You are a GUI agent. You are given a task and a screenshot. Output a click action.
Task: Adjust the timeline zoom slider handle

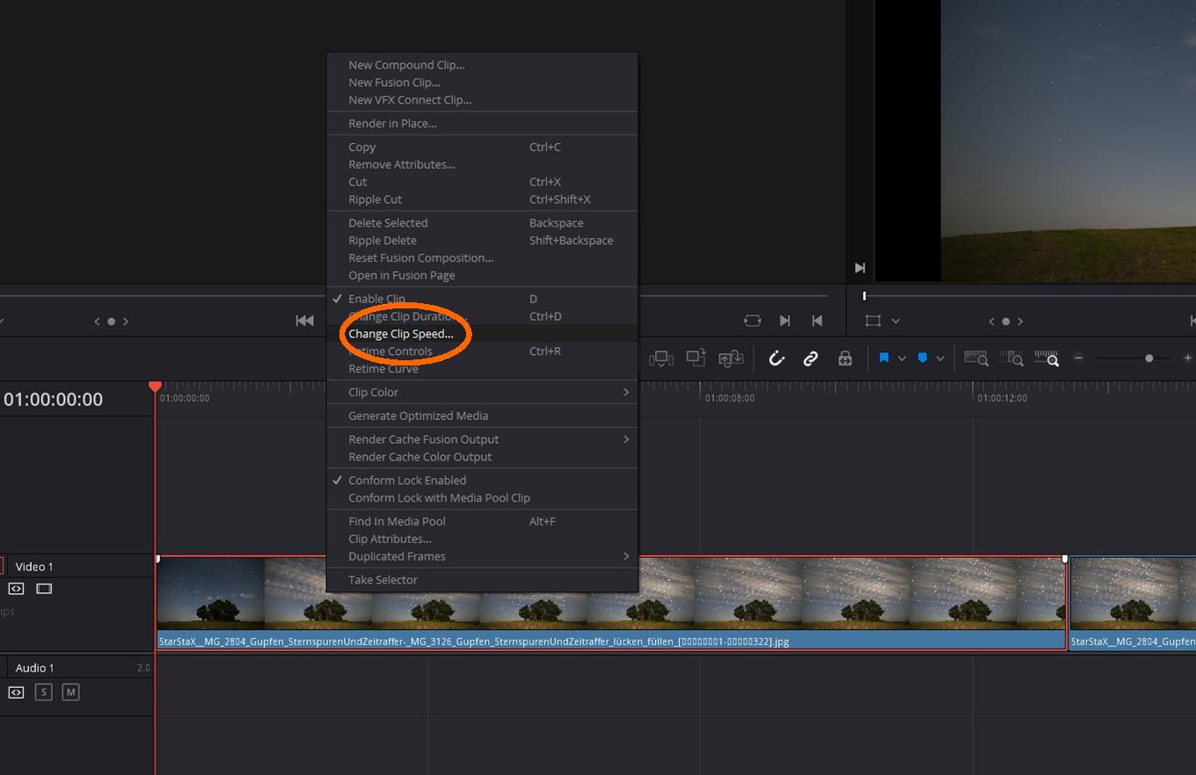pyautogui.click(x=1149, y=359)
